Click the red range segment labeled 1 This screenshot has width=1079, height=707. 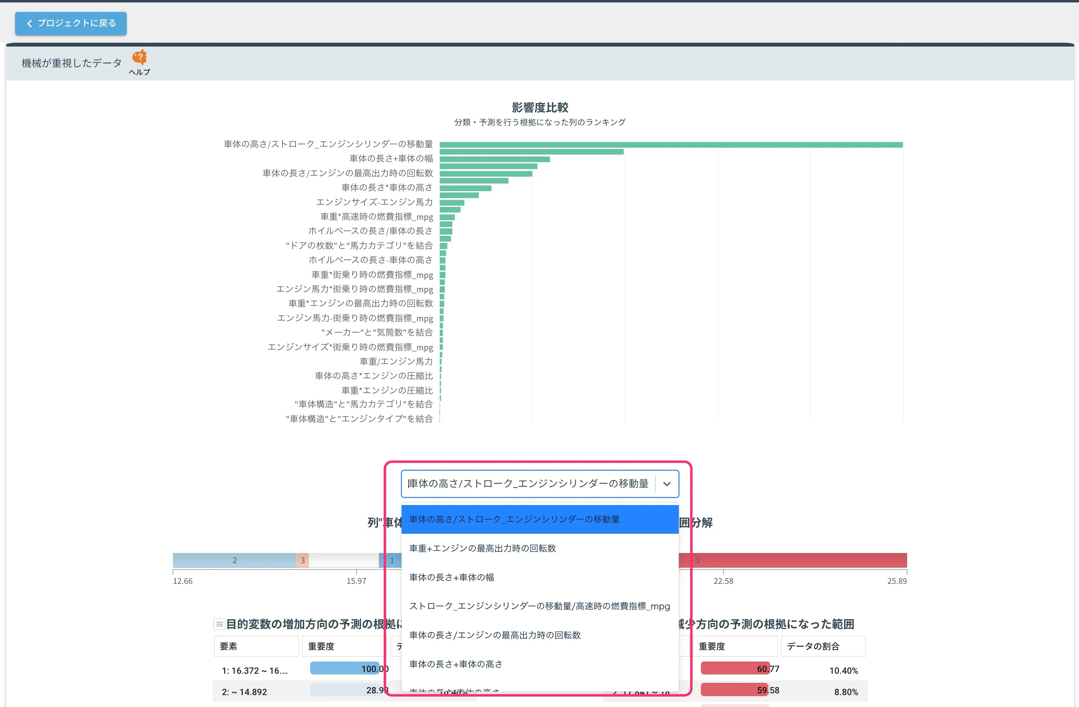click(x=793, y=560)
